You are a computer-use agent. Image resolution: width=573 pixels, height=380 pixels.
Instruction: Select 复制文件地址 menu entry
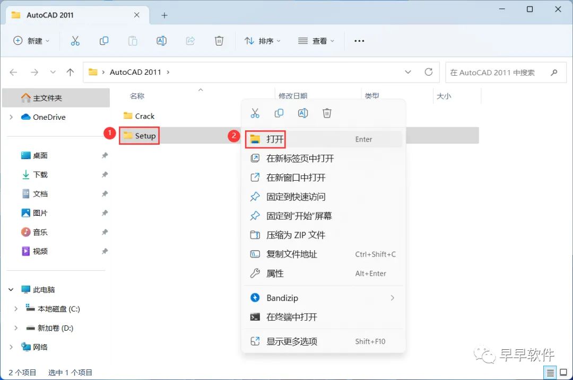click(x=324, y=254)
